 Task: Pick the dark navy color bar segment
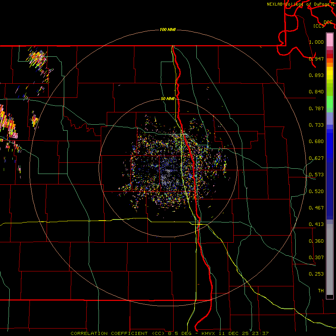click(x=330, y=191)
